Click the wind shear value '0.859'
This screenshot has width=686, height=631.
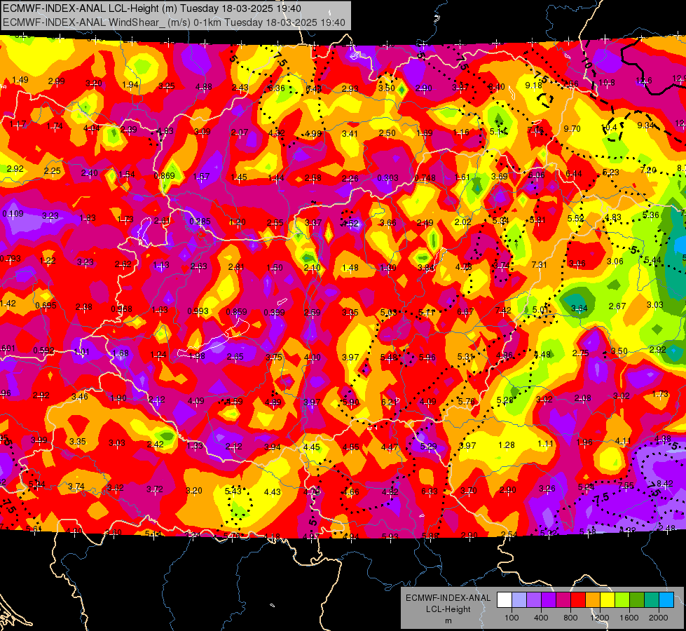pos(236,312)
